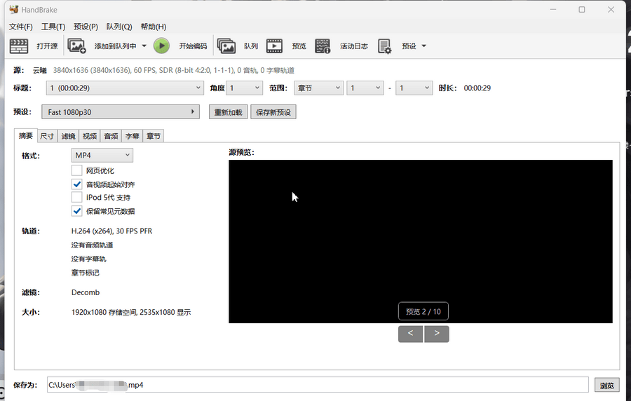Open the Queue window icon
This screenshot has height=401, width=631.
226,46
